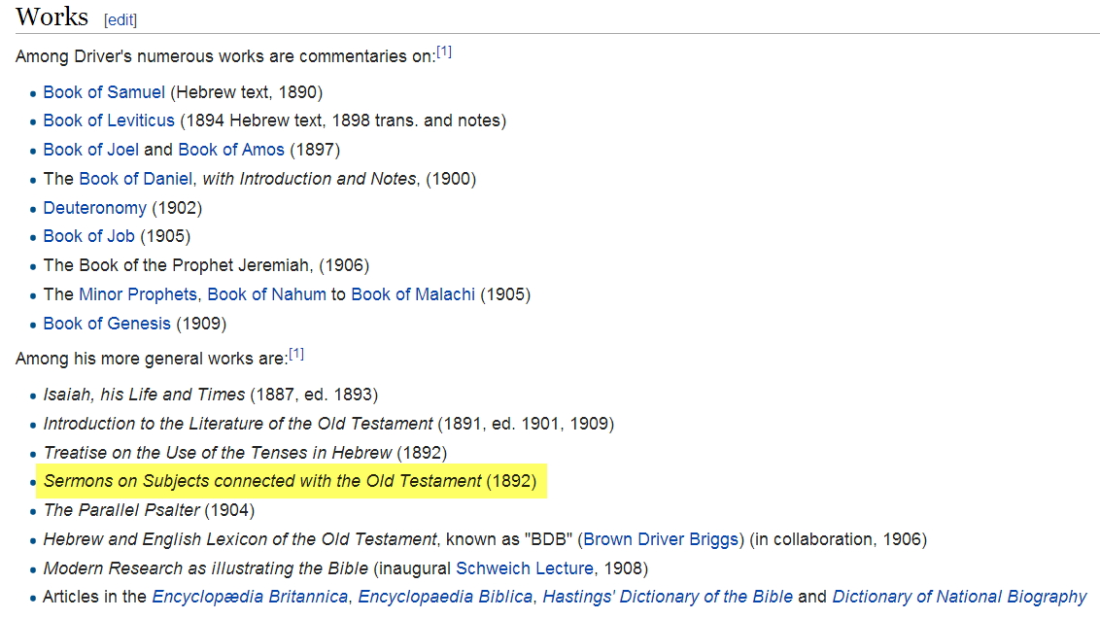The height and width of the screenshot is (619, 1100).
Task: Open the Book of Job link
Action: (89, 236)
